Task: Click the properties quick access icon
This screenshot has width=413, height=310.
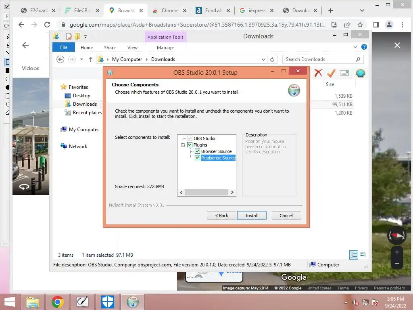Action: (x=69, y=36)
